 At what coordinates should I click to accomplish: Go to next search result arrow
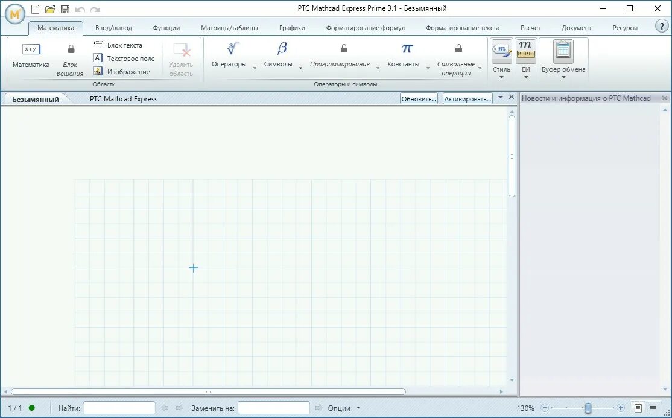[x=180, y=408]
